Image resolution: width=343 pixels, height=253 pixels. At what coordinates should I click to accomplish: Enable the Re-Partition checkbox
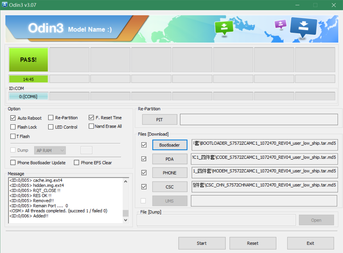pyautogui.click(x=51, y=118)
